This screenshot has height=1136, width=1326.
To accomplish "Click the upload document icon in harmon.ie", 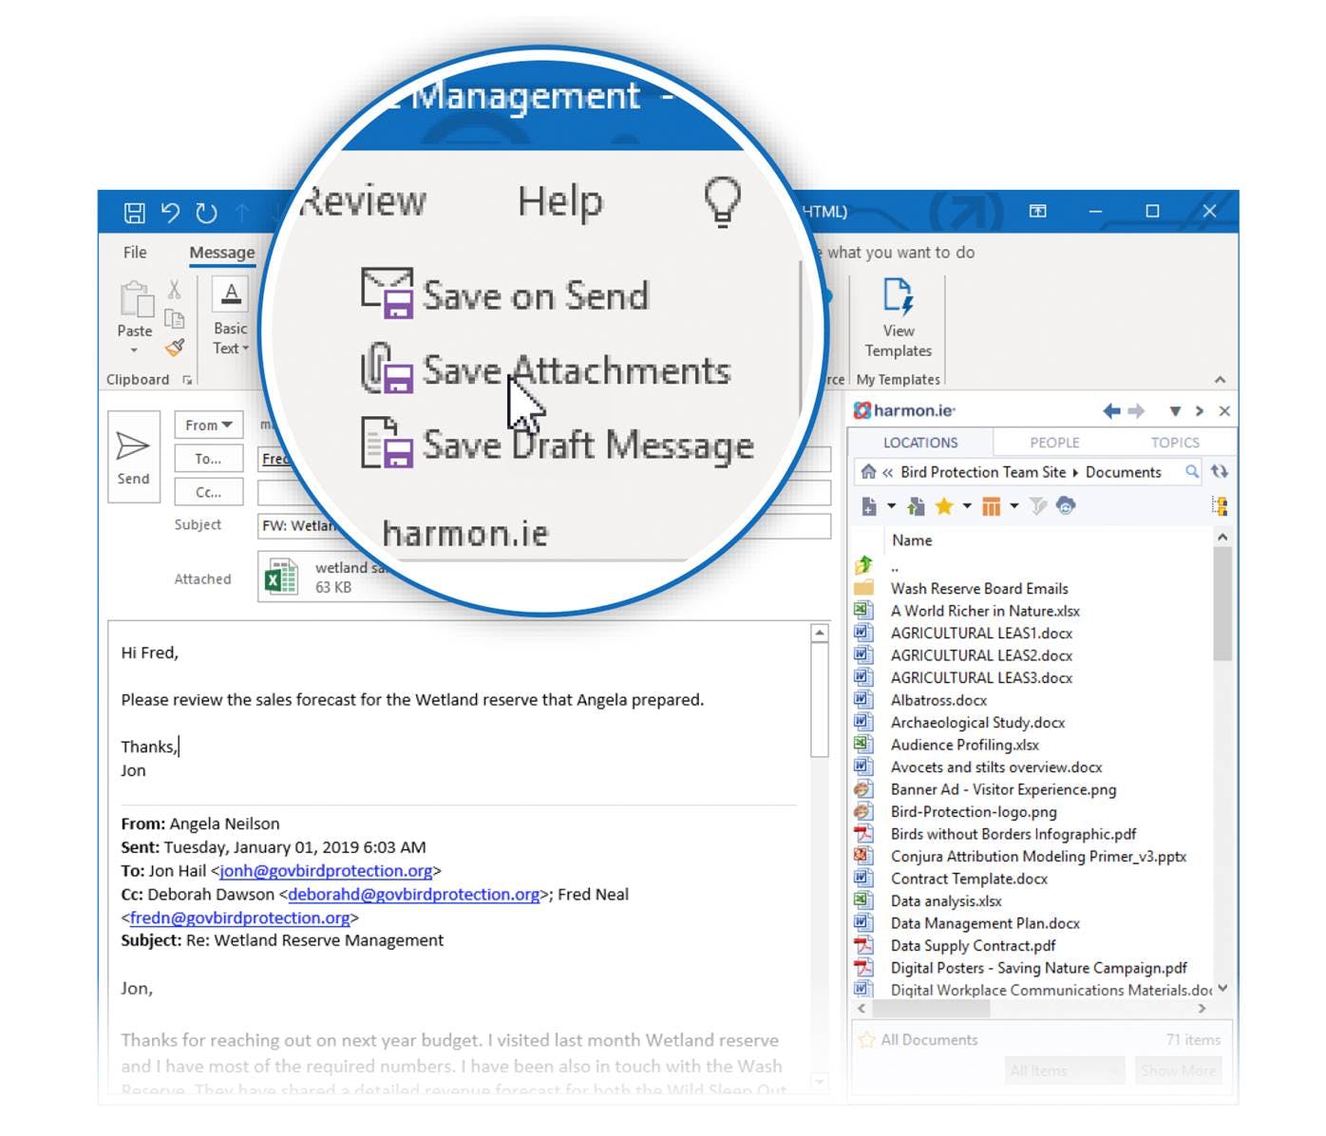I will [916, 506].
